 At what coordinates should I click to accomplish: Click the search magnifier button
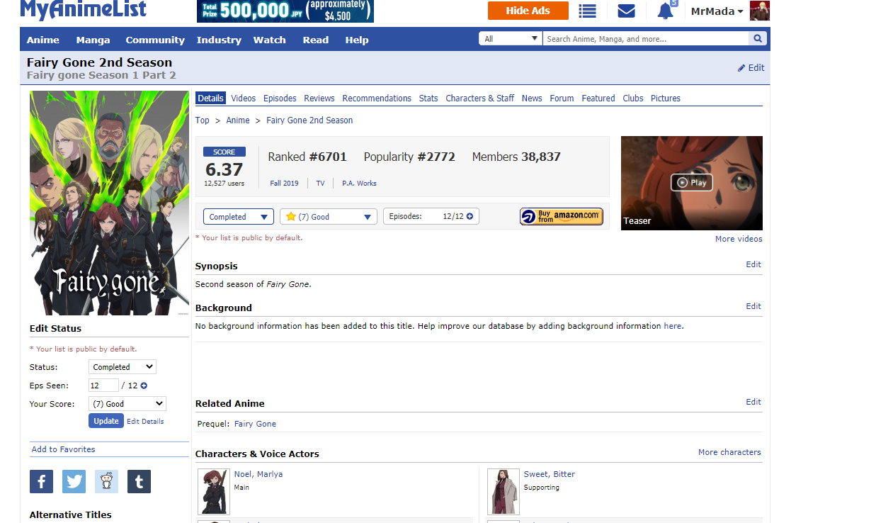[758, 39]
